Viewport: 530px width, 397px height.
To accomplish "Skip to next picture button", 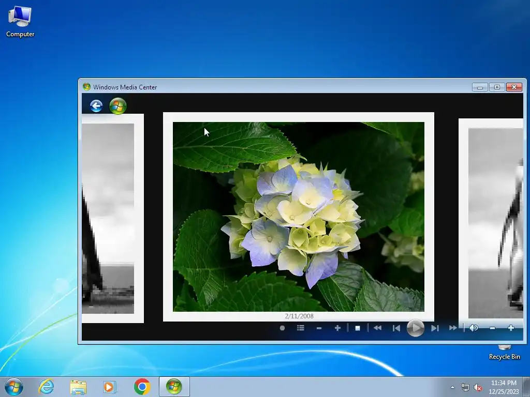I will tap(435, 328).
